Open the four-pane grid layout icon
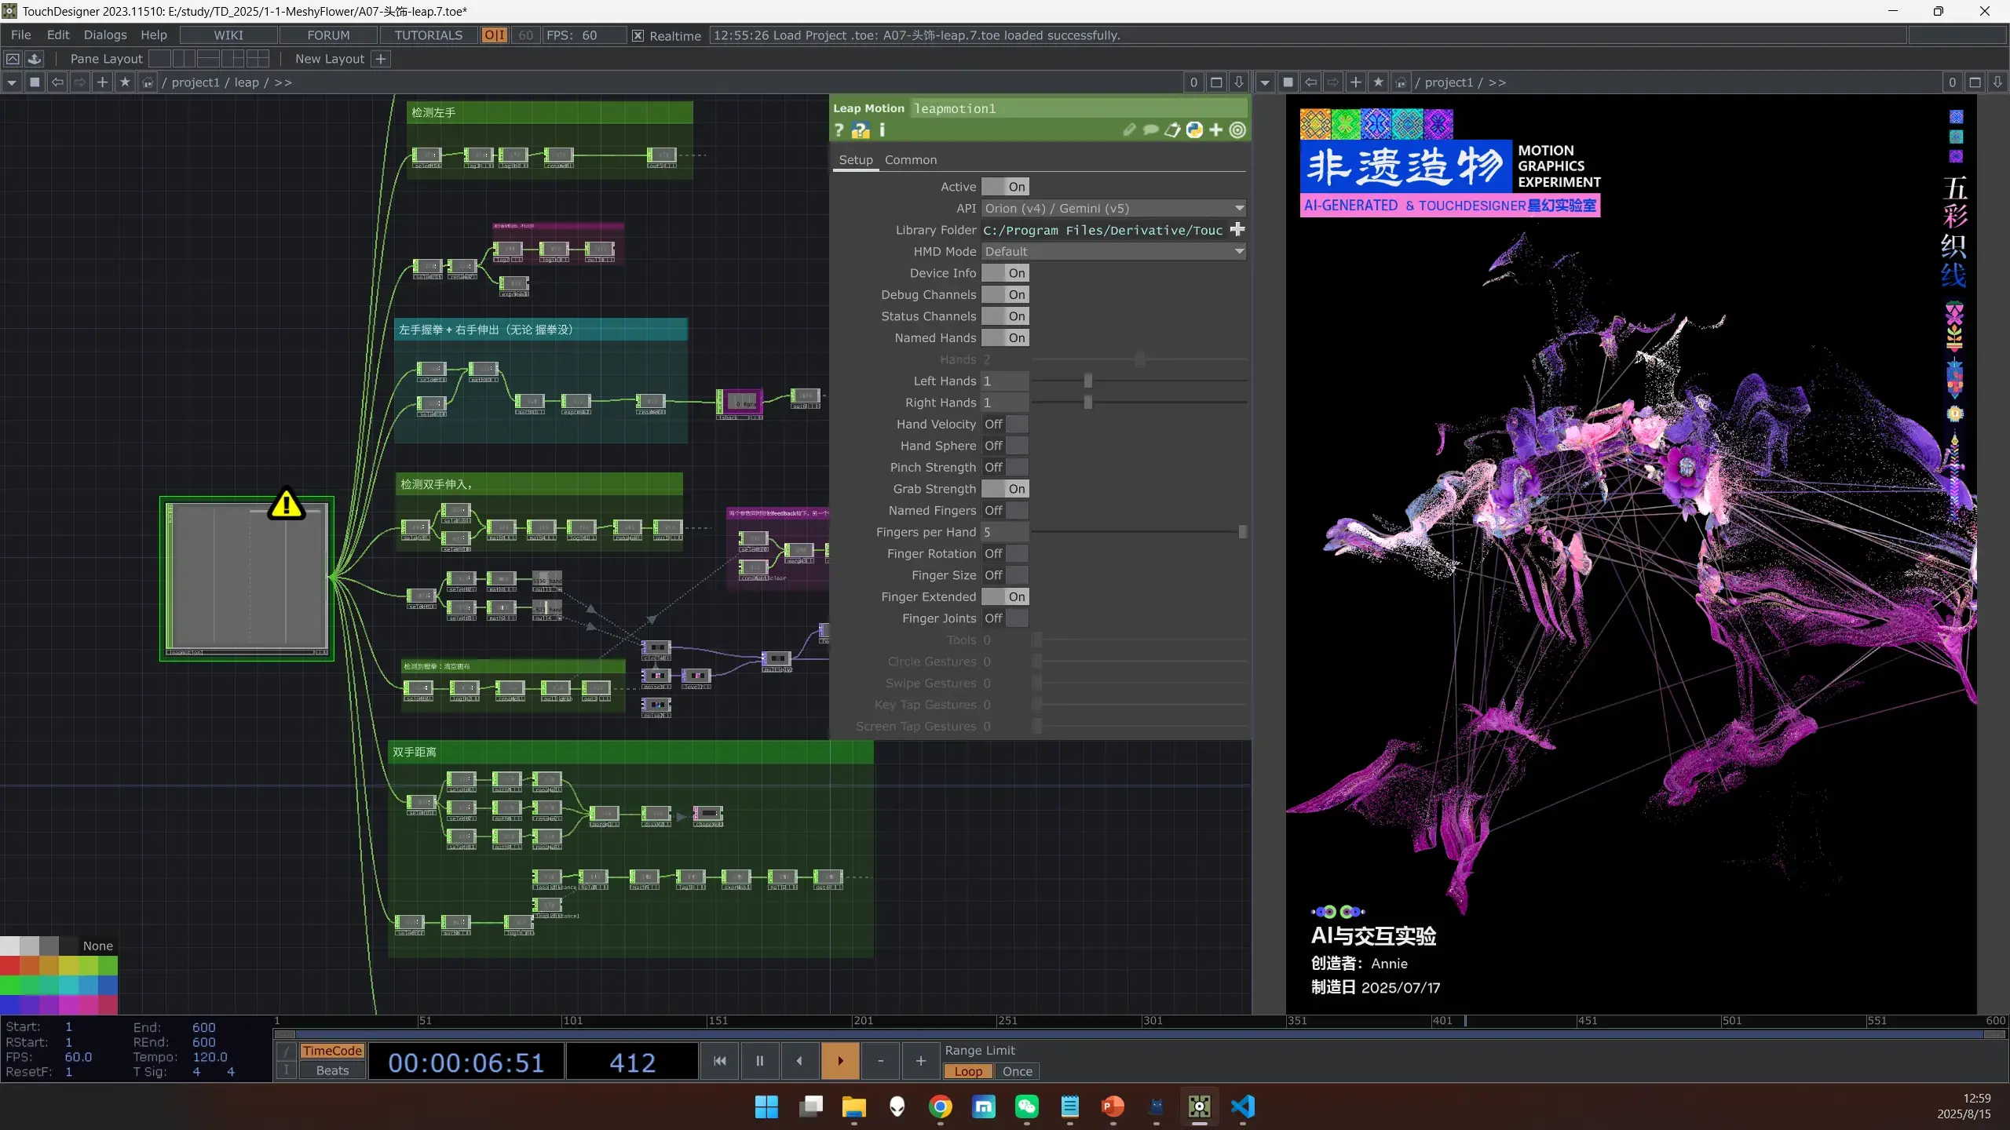The height and width of the screenshot is (1130, 2010). pyautogui.click(x=258, y=59)
